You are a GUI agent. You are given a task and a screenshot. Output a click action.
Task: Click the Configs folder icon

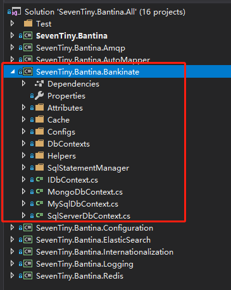[x=39, y=131]
